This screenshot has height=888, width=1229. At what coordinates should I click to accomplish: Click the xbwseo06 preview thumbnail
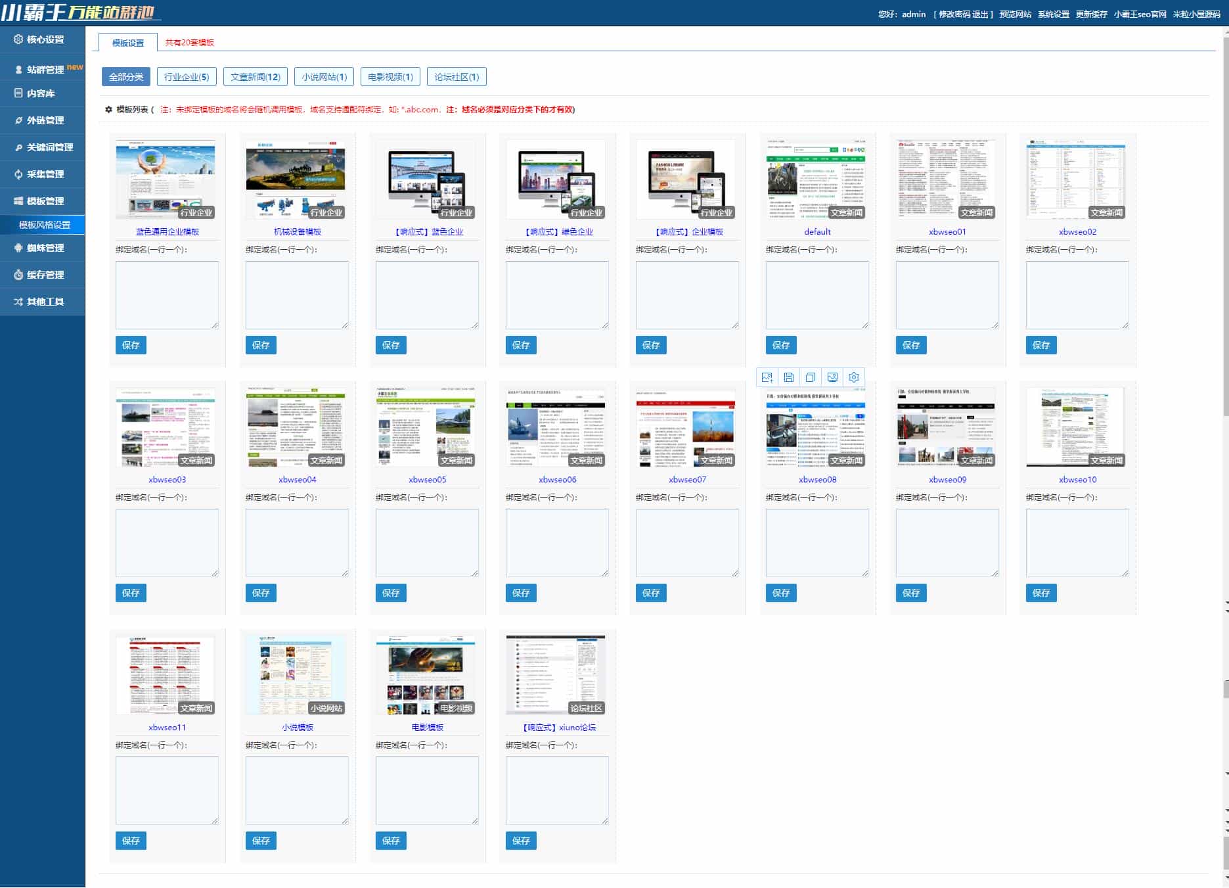[x=556, y=427]
